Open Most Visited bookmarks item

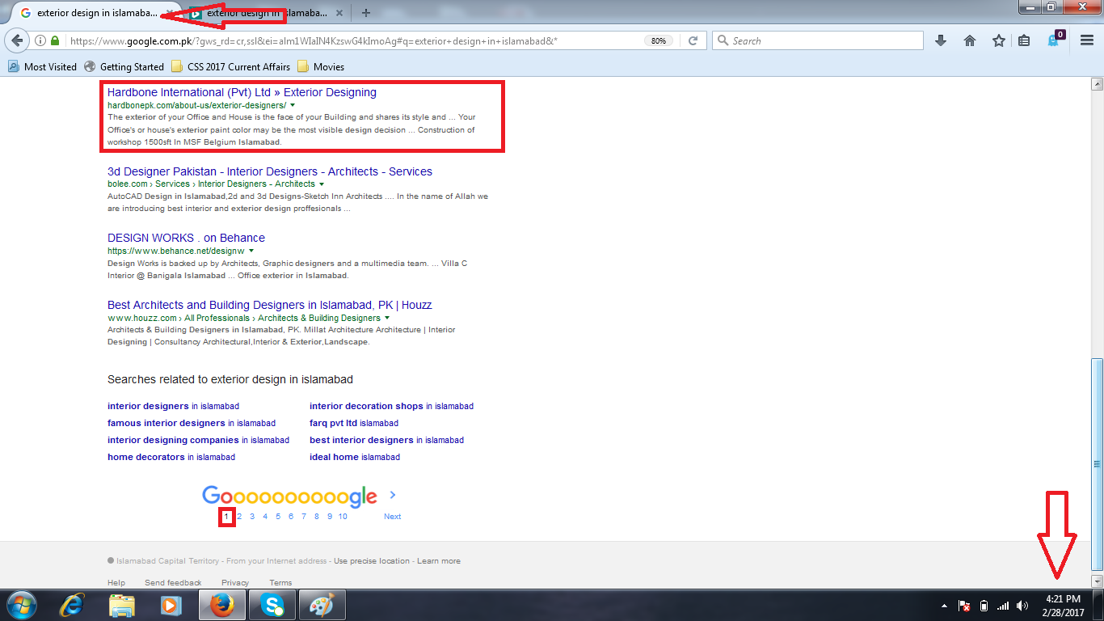[42, 66]
